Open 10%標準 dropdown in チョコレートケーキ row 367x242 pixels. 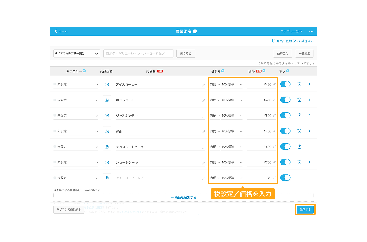point(232,147)
